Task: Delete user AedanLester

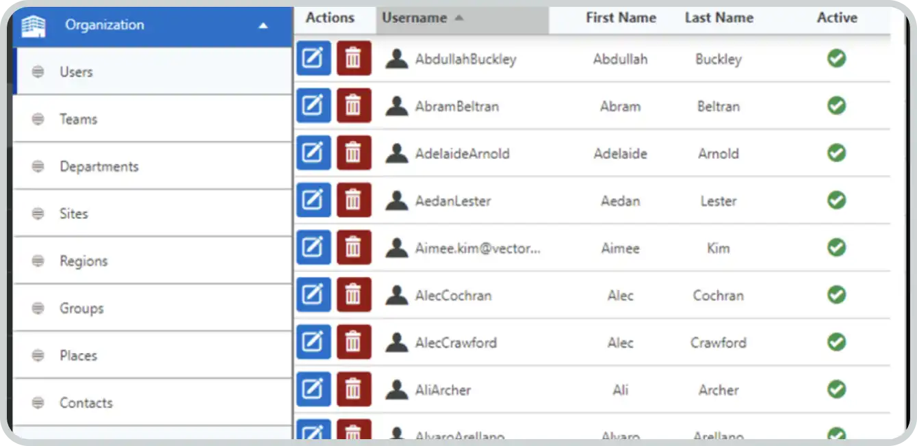Action: click(354, 200)
